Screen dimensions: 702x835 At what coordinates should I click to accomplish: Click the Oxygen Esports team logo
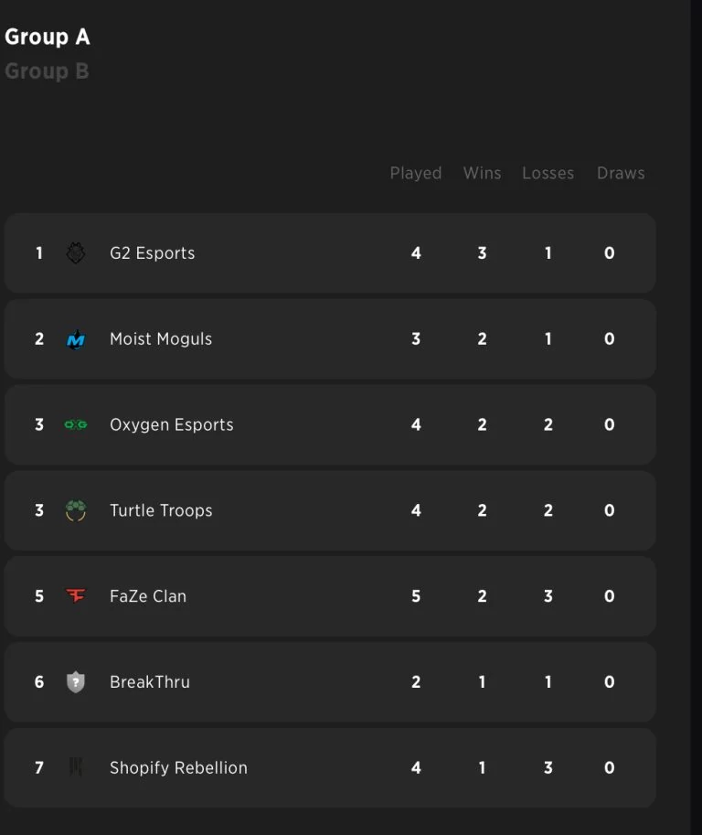pos(77,424)
